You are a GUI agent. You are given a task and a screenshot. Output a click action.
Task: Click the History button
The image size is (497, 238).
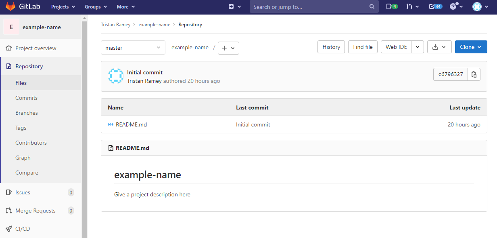[x=331, y=47]
